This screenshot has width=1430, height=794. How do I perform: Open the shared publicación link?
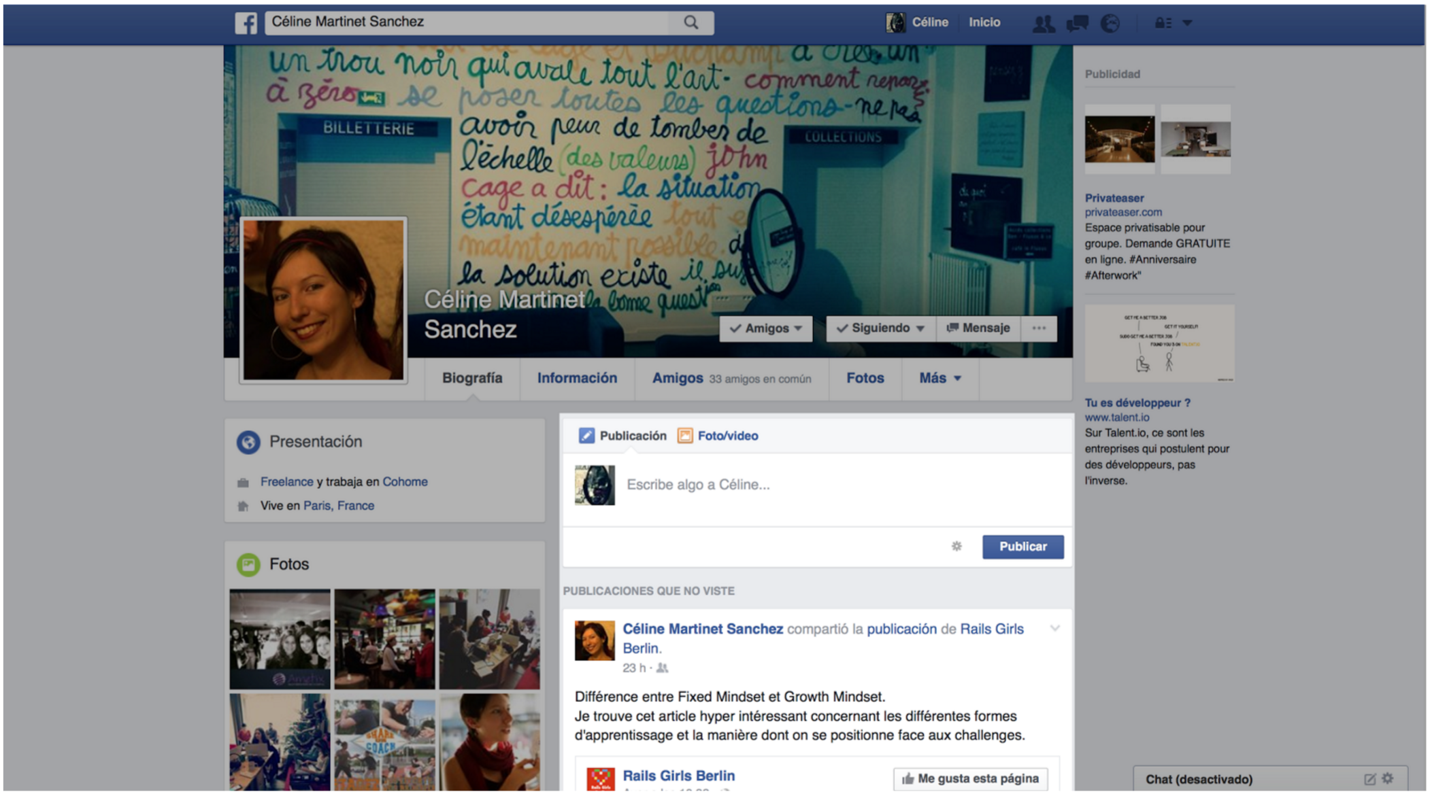pos(901,629)
